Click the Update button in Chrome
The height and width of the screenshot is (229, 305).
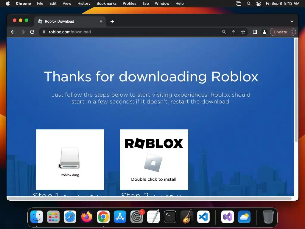(x=280, y=32)
